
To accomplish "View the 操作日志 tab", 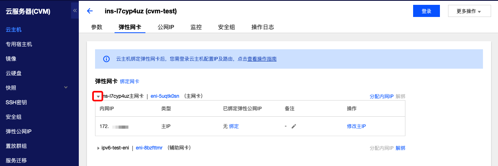I will pos(263,27).
